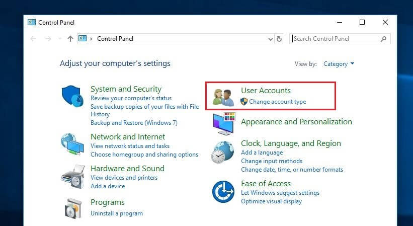Viewport: 413px width, 226px height.
Task: Open Uninstall a program link
Action: tap(116, 213)
